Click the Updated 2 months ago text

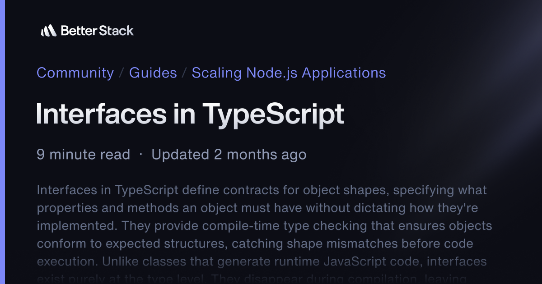229,155
